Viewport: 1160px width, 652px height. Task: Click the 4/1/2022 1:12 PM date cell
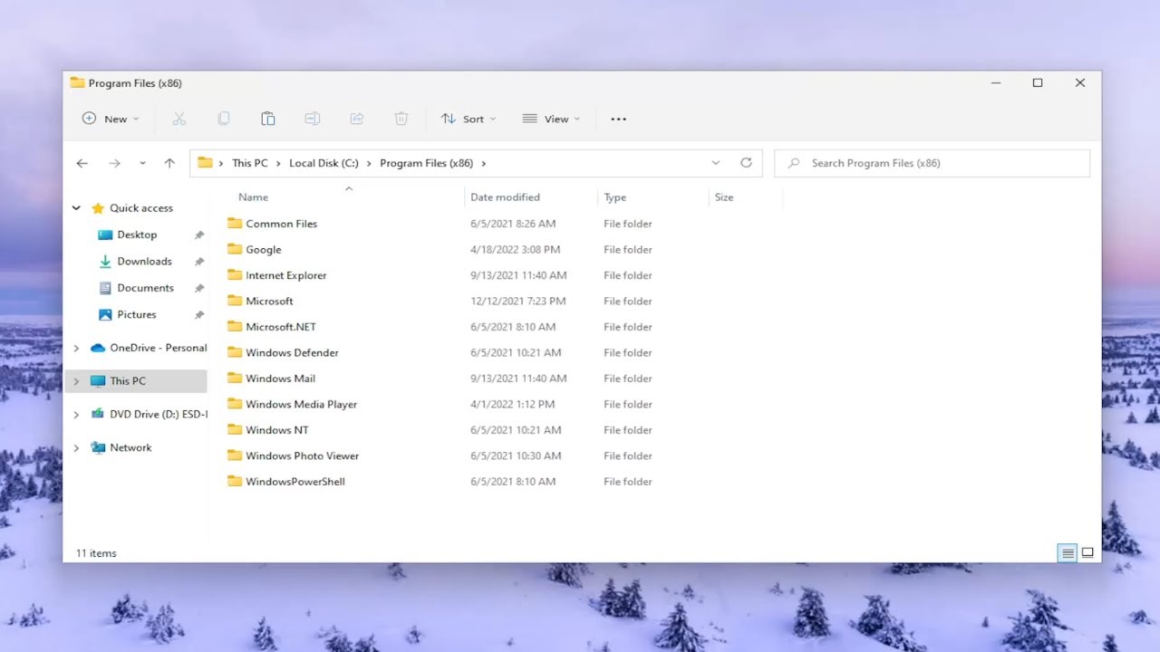pyautogui.click(x=512, y=404)
